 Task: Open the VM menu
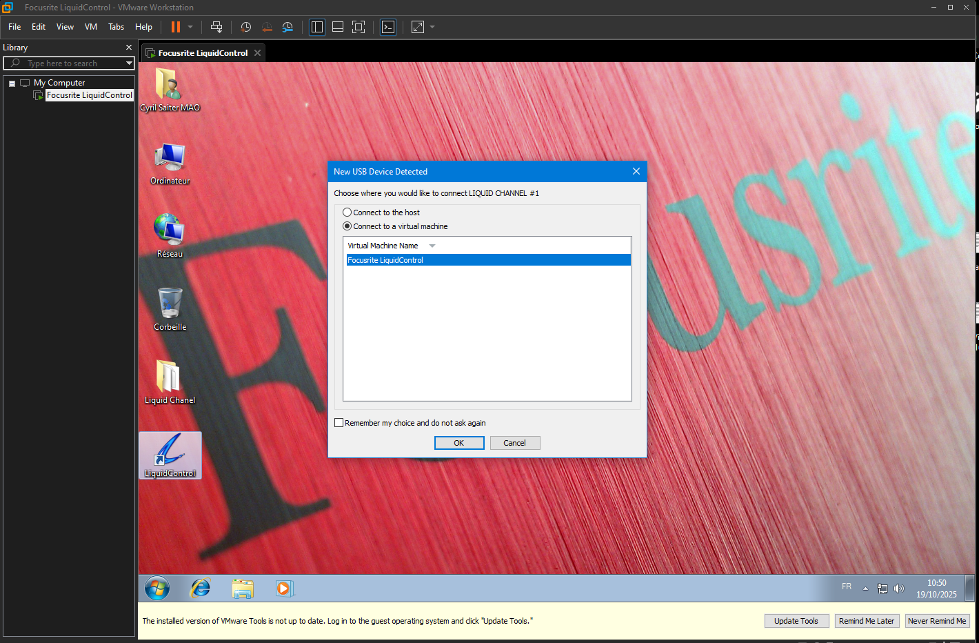91,27
